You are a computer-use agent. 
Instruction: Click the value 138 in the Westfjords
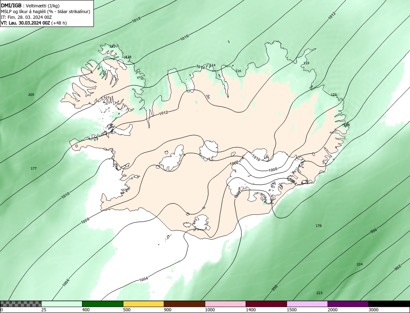pos(128,57)
